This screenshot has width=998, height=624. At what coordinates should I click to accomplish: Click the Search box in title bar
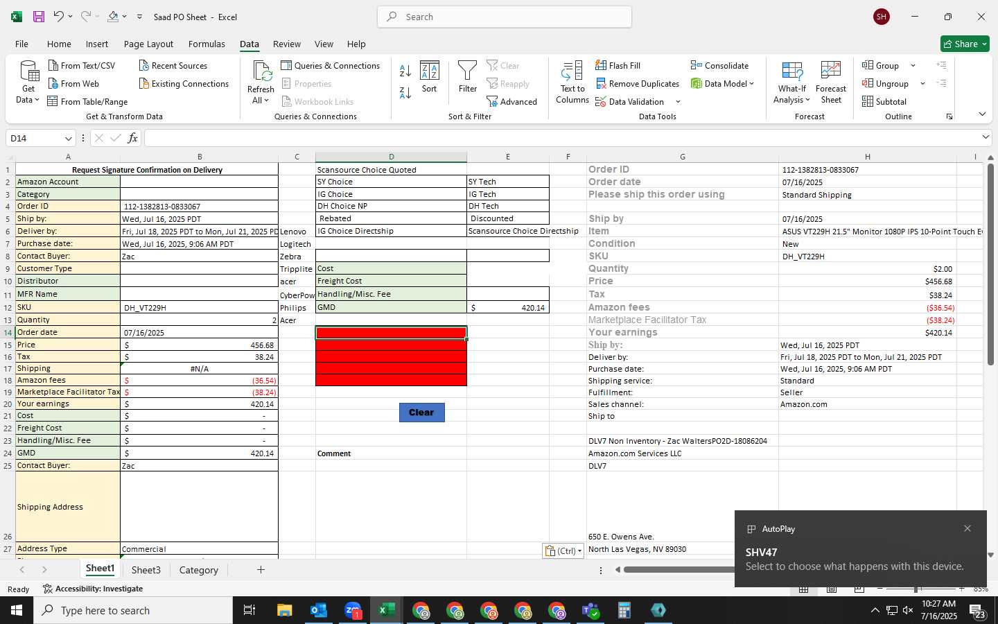tap(505, 17)
